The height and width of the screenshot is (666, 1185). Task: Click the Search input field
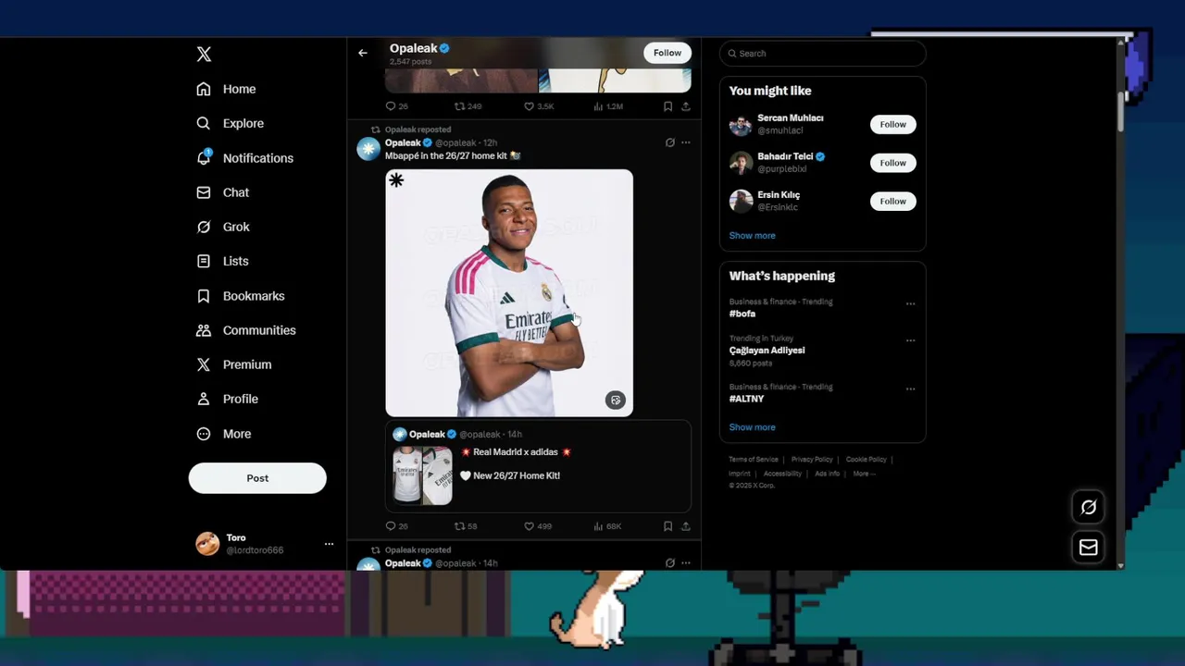click(822, 54)
